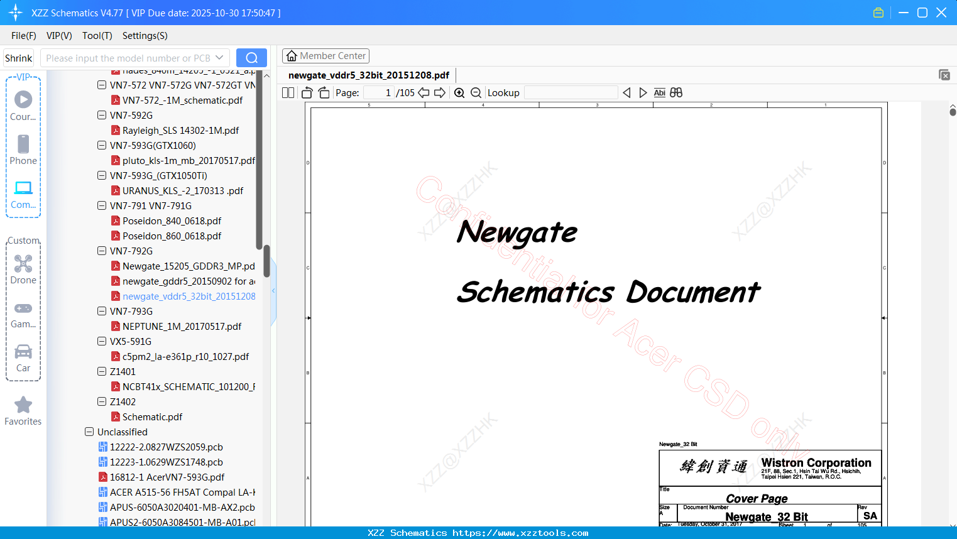Toggle the two-page split view icon

[x=288, y=93]
